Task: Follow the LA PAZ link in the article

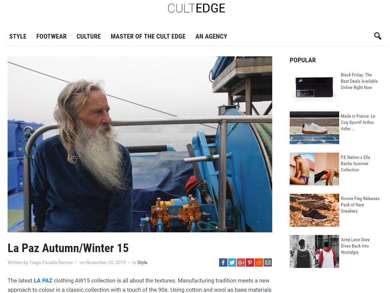Action: pos(43,280)
